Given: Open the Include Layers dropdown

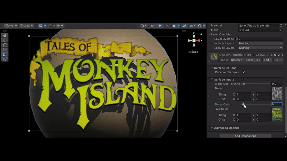Looking at the screenshot, I should [x=261, y=43].
